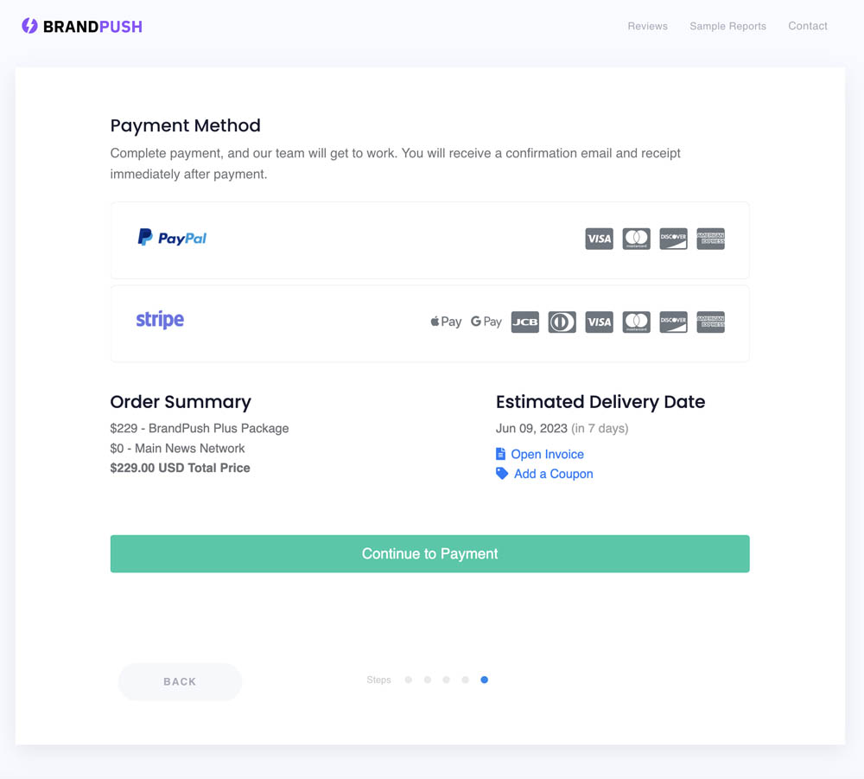Viewport: 864px width, 779px height.
Task: Select Stripe as the payment method
Action: coord(429,323)
